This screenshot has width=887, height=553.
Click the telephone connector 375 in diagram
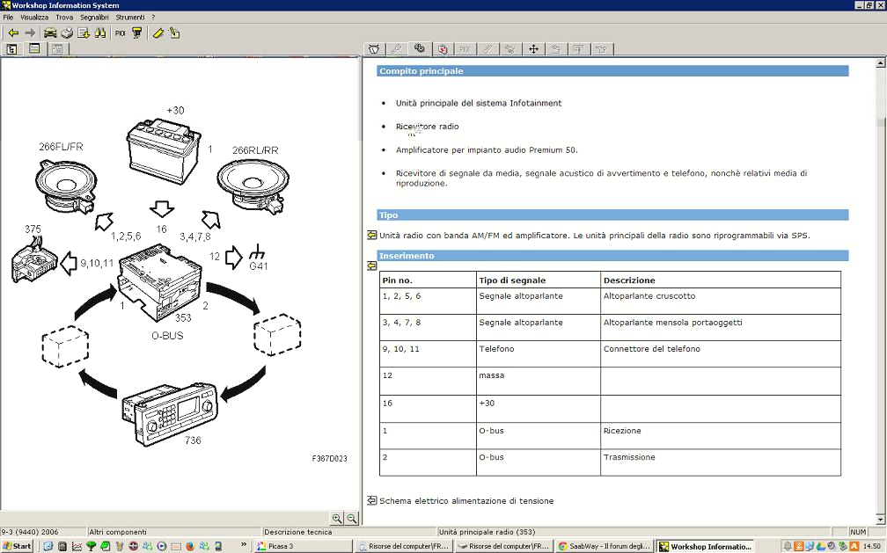click(34, 261)
